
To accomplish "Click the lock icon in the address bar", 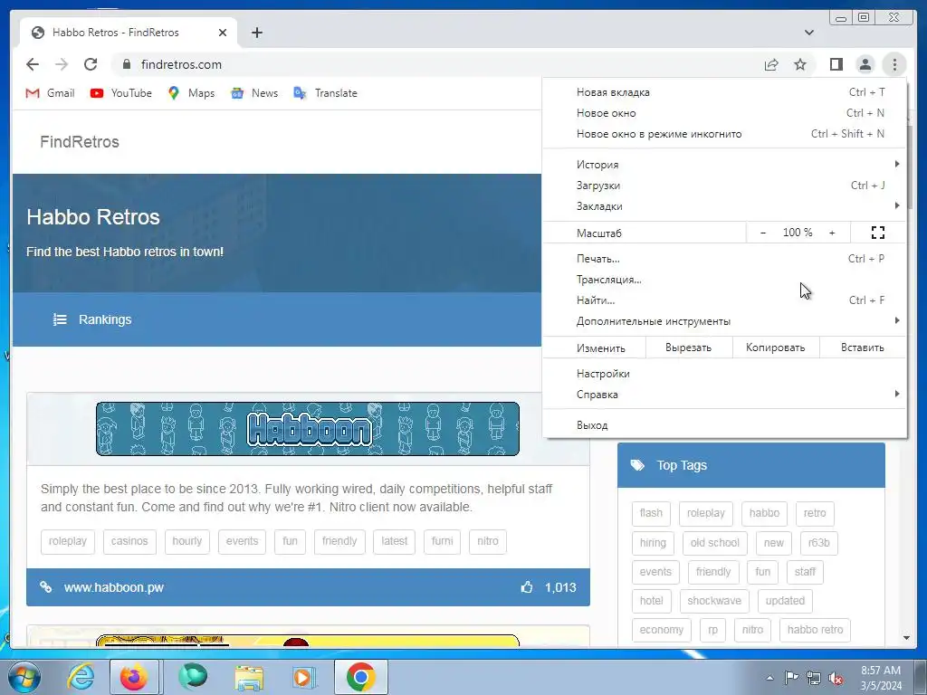I will 127,64.
